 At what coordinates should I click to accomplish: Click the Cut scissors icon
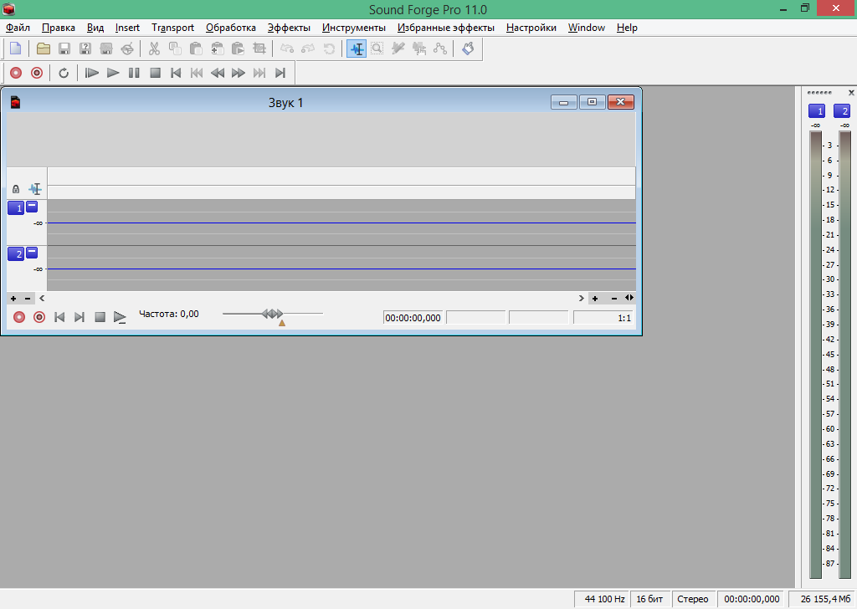click(x=154, y=49)
